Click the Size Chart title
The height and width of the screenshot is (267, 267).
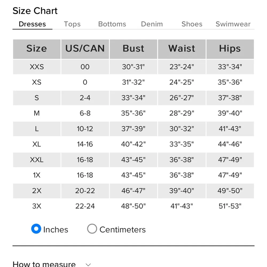click(35, 11)
